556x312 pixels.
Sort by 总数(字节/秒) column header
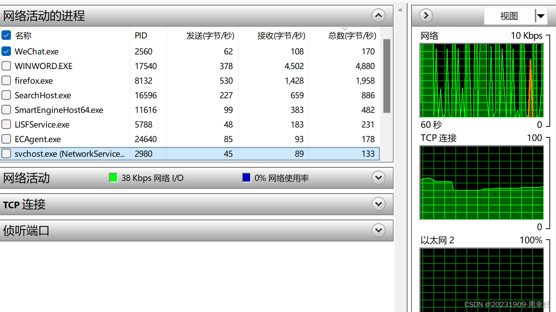click(x=352, y=35)
